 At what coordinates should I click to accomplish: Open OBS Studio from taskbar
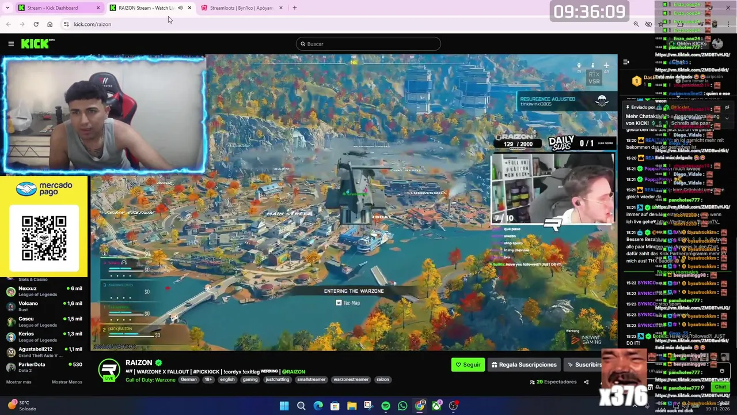(x=454, y=406)
